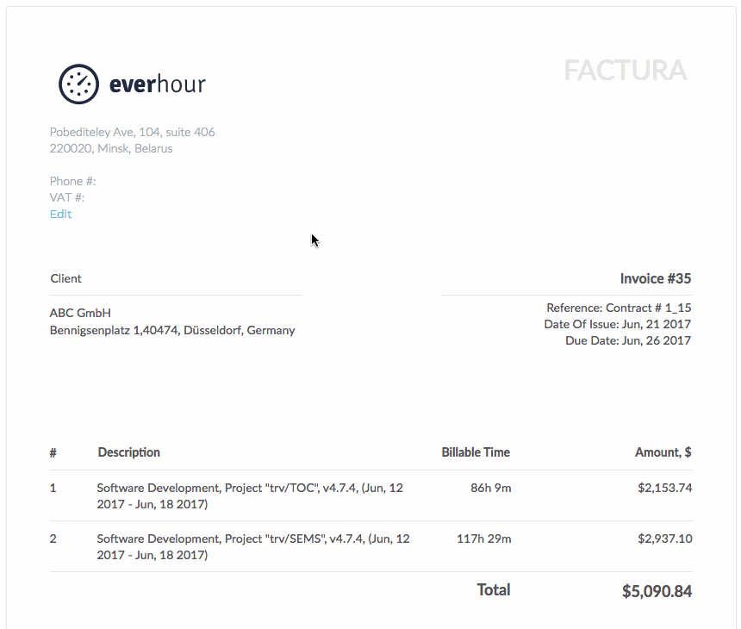This screenshot has width=741, height=629.
Task: Click the VAT # field
Action: [x=67, y=197]
